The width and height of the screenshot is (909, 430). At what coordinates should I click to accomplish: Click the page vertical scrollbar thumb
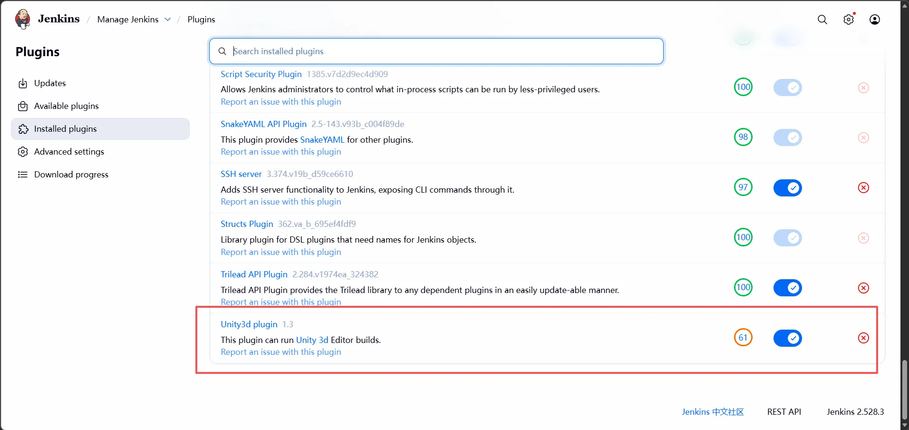coord(904,390)
